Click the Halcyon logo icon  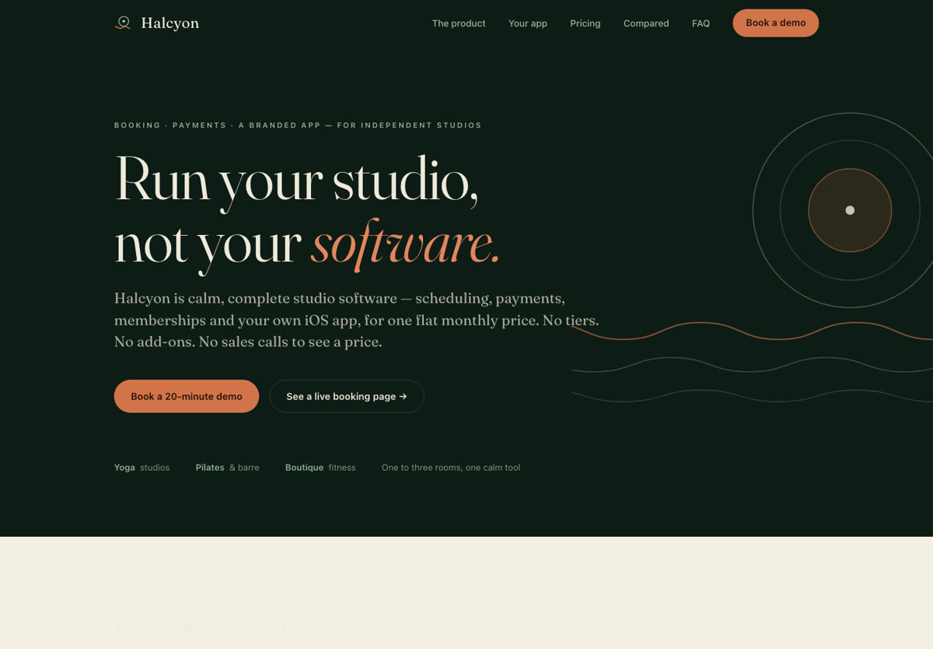coord(123,23)
